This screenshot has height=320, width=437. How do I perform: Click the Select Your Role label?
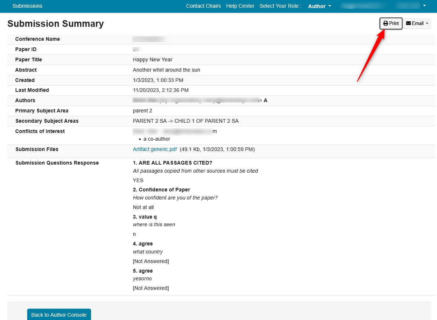(x=280, y=6)
